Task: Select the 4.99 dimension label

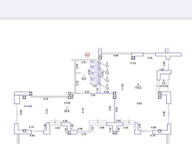Action: tap(116, 56)
